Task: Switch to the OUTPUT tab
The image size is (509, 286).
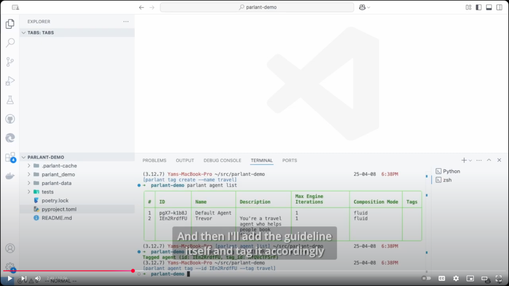Action: coord(185,160)
